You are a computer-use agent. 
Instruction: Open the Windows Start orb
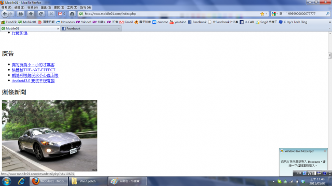(7, 181)
